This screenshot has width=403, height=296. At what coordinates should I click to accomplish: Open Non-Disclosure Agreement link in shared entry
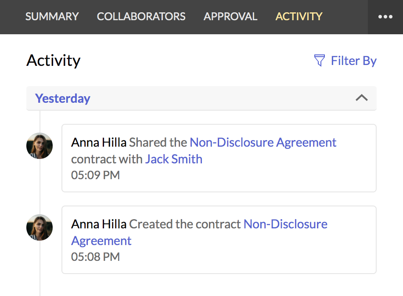[x=263, y=142]
